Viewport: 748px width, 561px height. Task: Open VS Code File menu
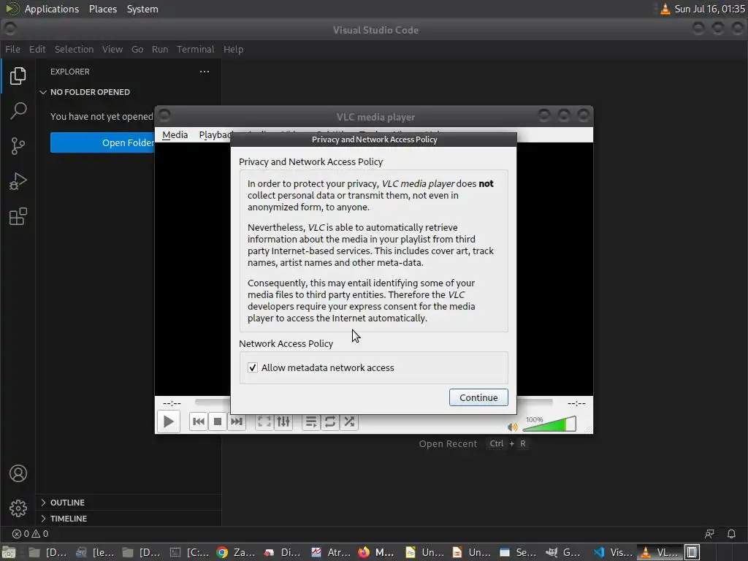pyautogui.click(x=12, y=49)
